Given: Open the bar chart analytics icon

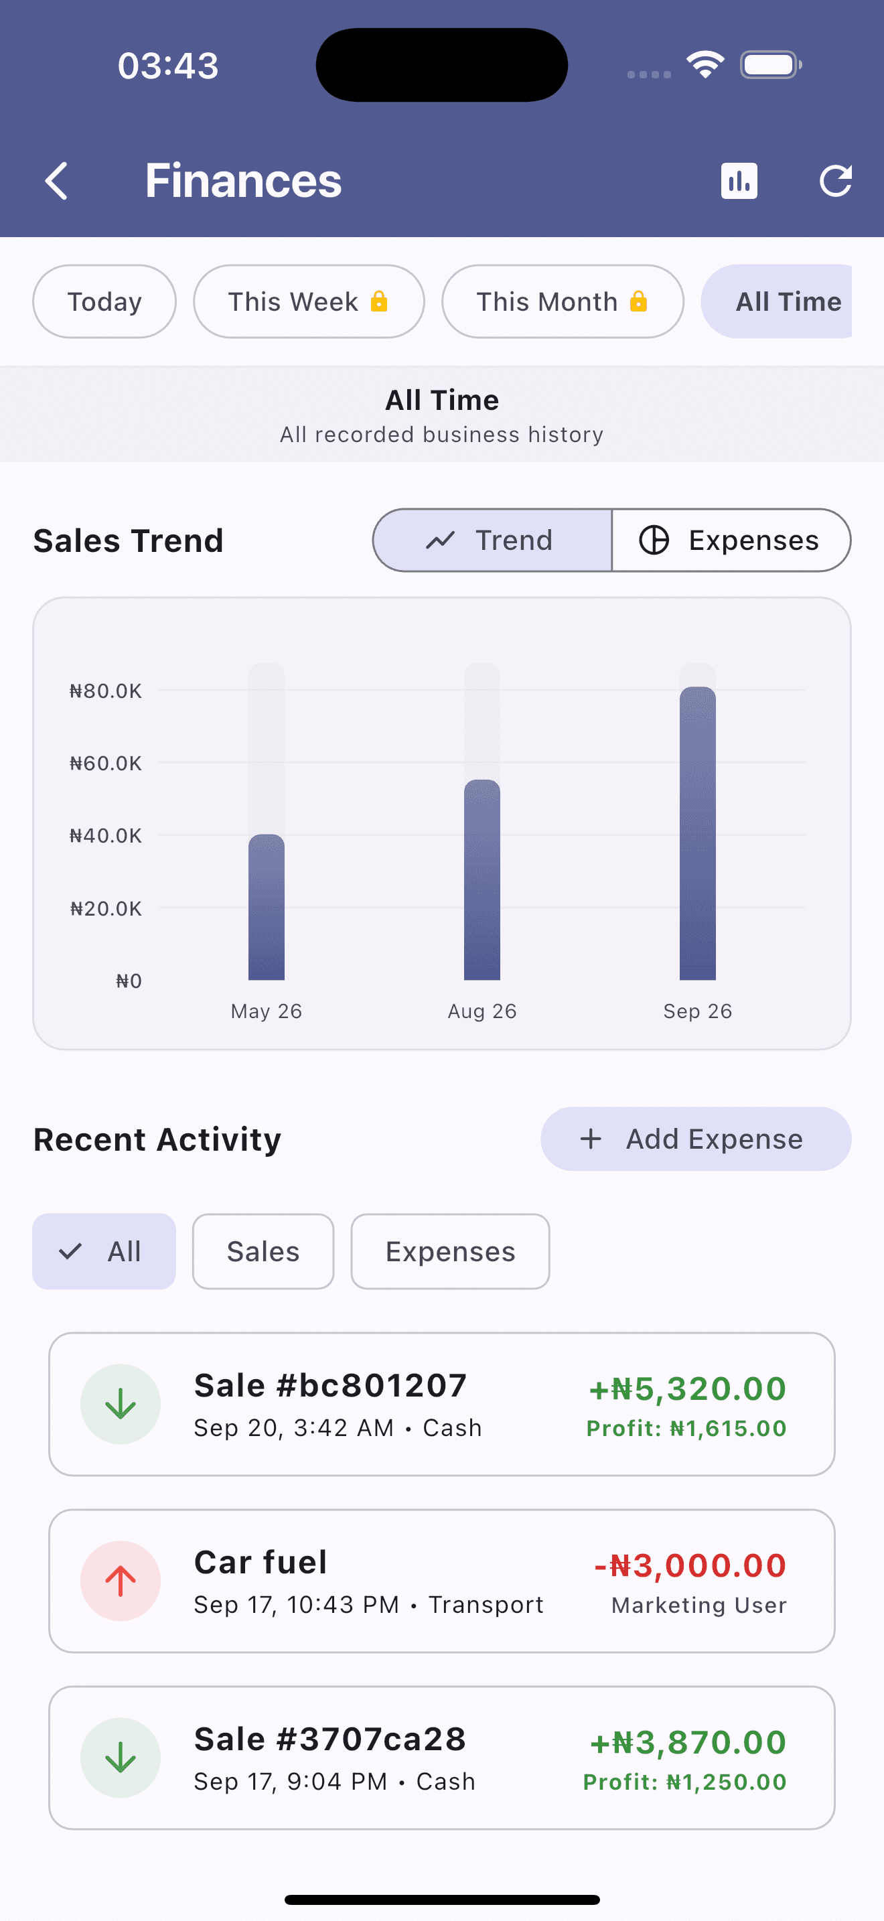Looking at the screenshot, I should (739, 180).
